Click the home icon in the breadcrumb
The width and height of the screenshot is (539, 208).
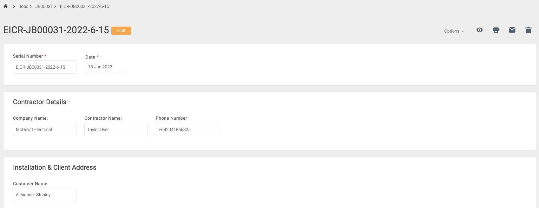(x=5, y=6)
